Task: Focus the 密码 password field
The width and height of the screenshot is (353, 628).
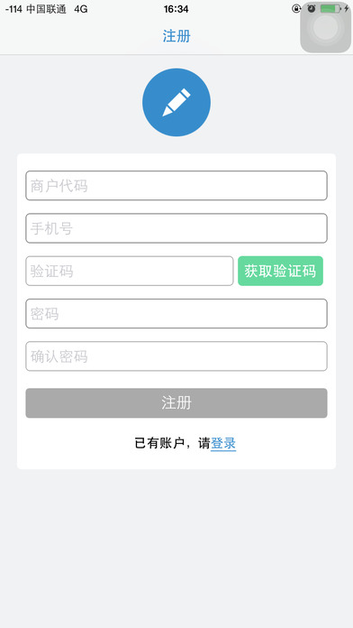Action: point(176,314)
